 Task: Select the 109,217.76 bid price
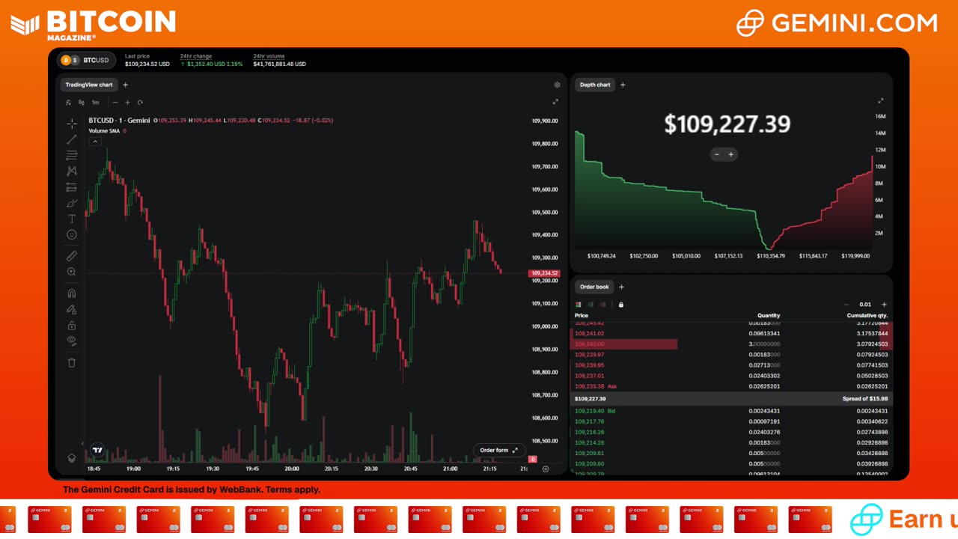point(589,421)
